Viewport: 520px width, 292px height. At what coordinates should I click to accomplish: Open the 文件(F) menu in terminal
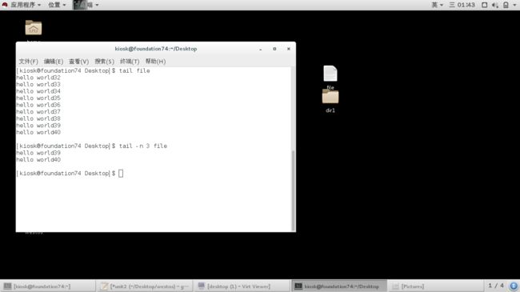28,62
